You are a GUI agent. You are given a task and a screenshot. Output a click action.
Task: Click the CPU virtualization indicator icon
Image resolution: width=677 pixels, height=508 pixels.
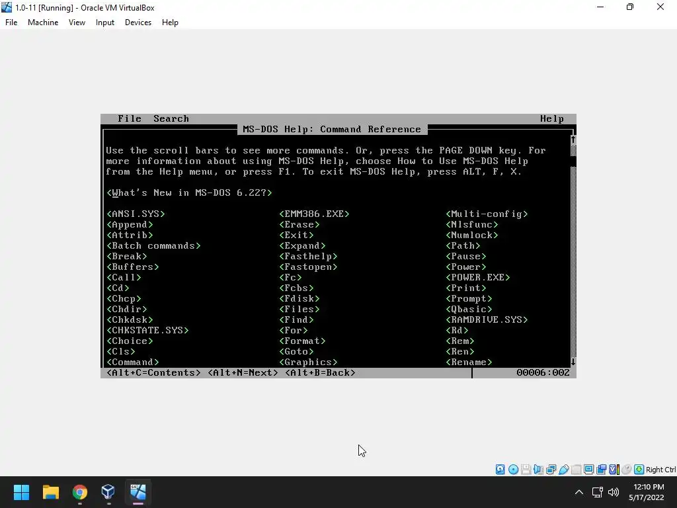coord(614,469)
